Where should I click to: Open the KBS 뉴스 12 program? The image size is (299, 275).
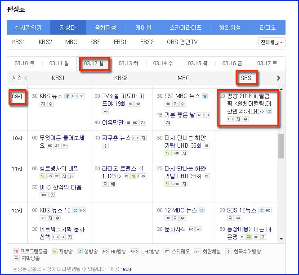pyautogui.click(x=55, y=210)
